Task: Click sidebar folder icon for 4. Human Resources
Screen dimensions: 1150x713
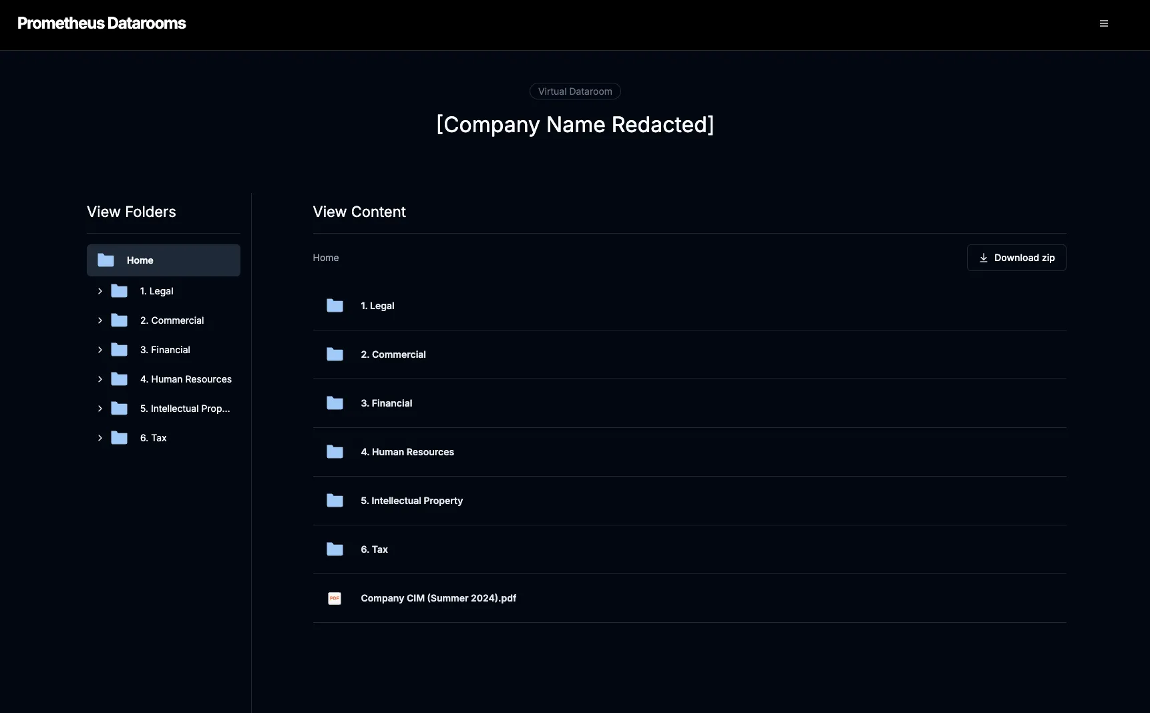Action: pyautogui.click(x=119, y=379)
